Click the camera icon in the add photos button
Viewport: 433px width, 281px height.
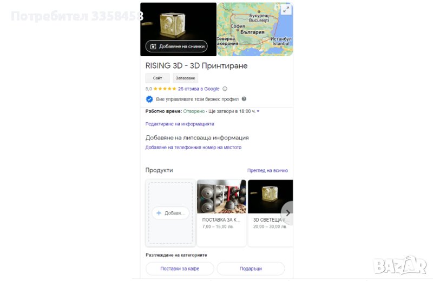(x=153, y=46)
